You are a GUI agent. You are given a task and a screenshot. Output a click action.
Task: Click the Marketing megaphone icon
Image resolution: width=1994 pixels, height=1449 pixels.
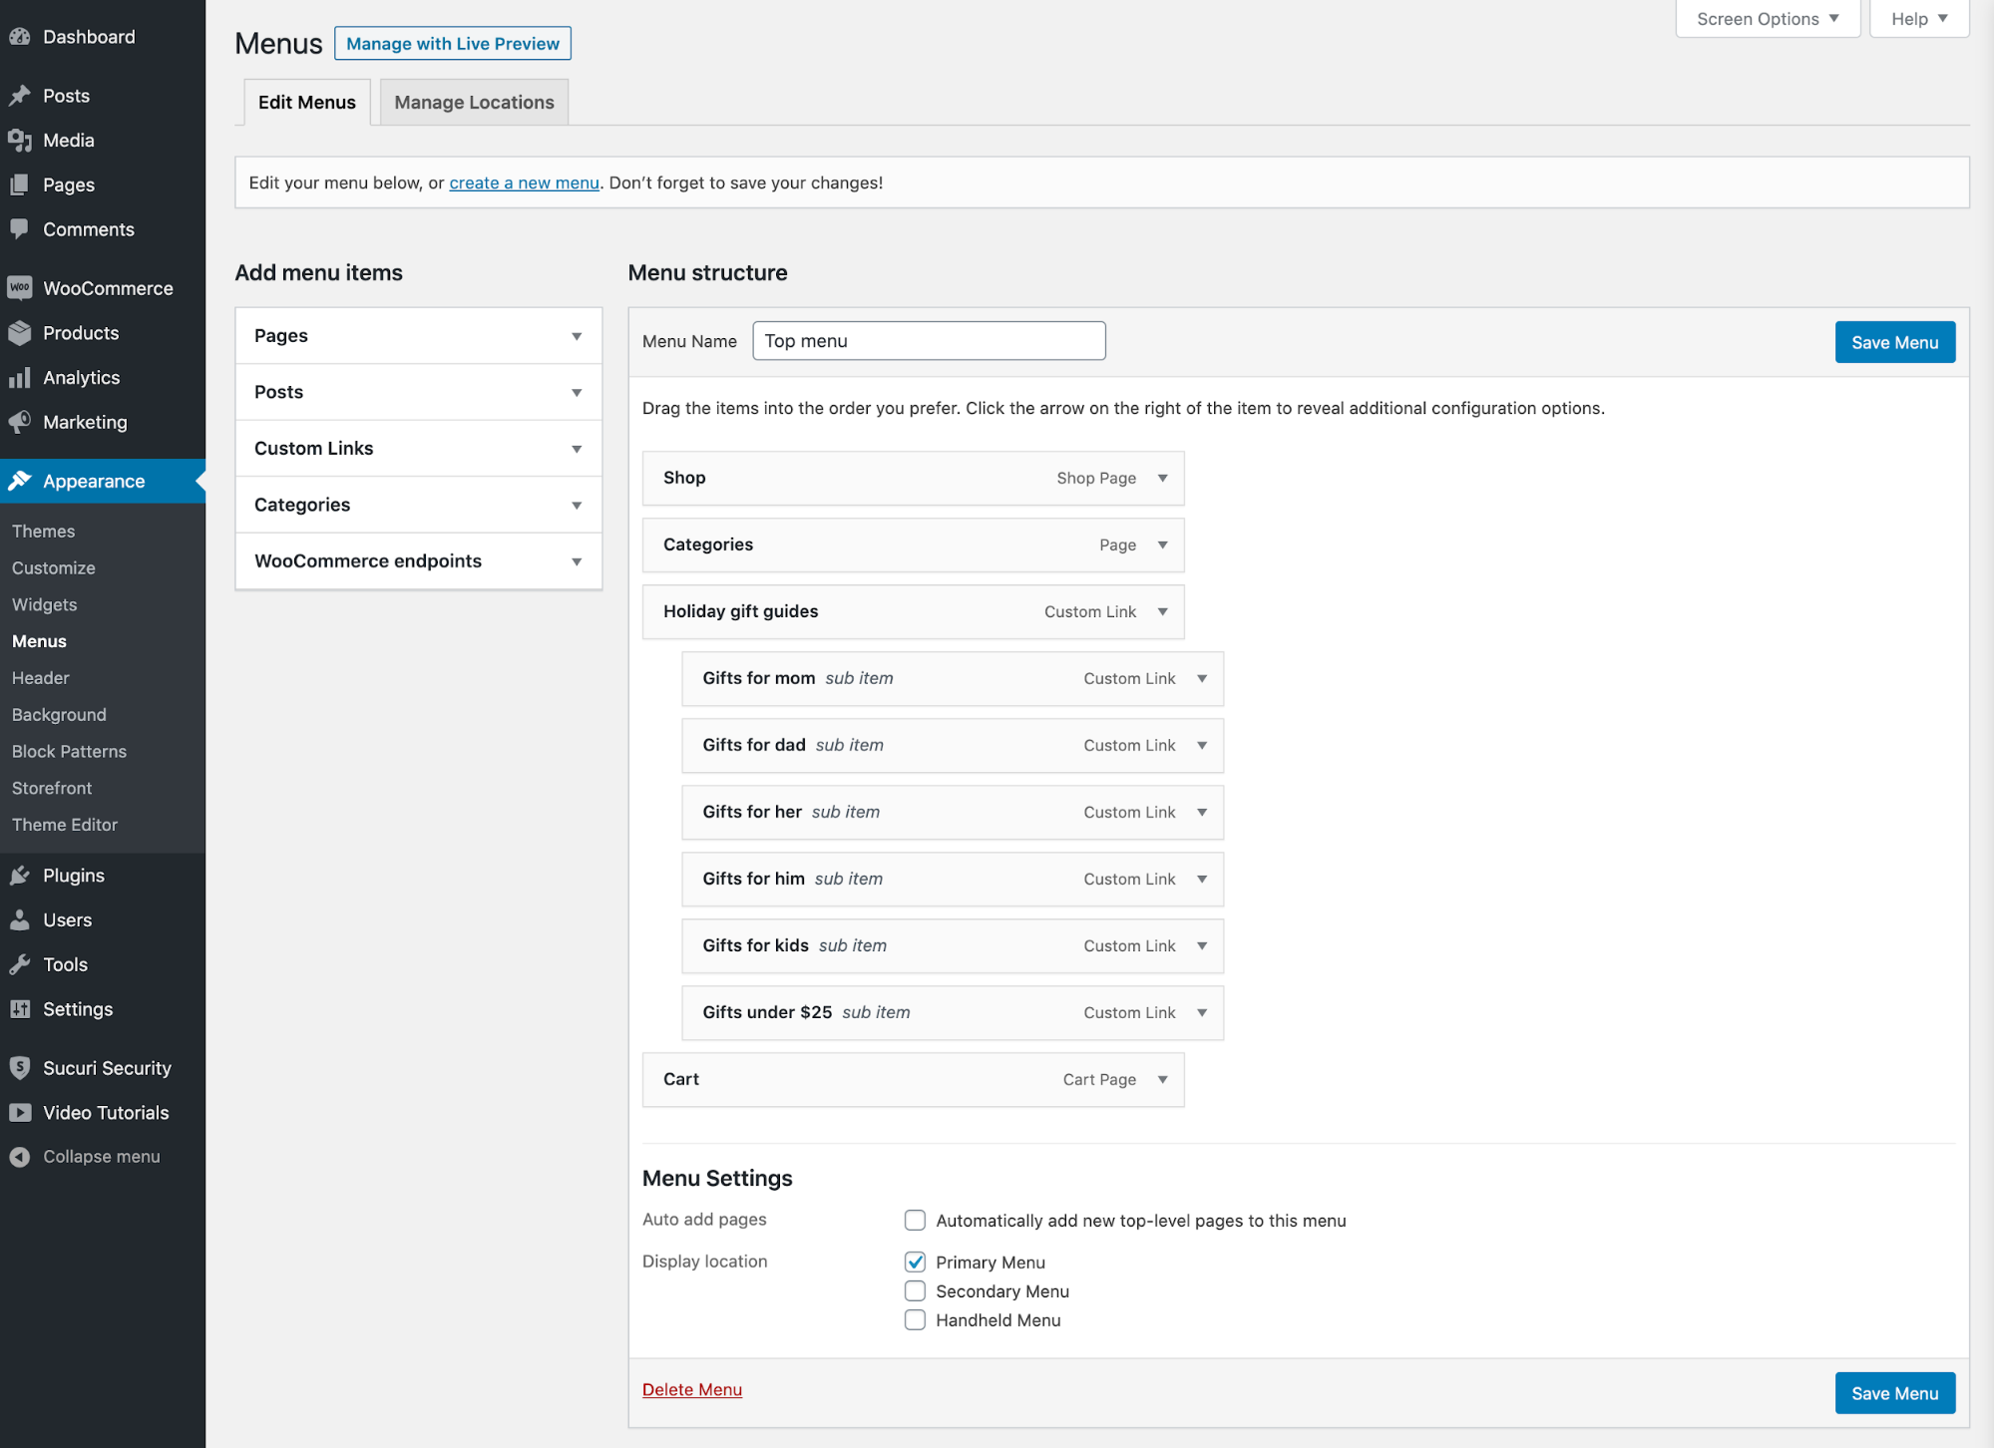(20, 422)
